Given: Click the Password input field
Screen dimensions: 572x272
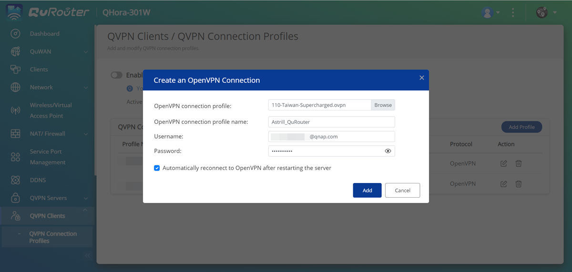Looking at the screenshot, I should tap(332, 151).
